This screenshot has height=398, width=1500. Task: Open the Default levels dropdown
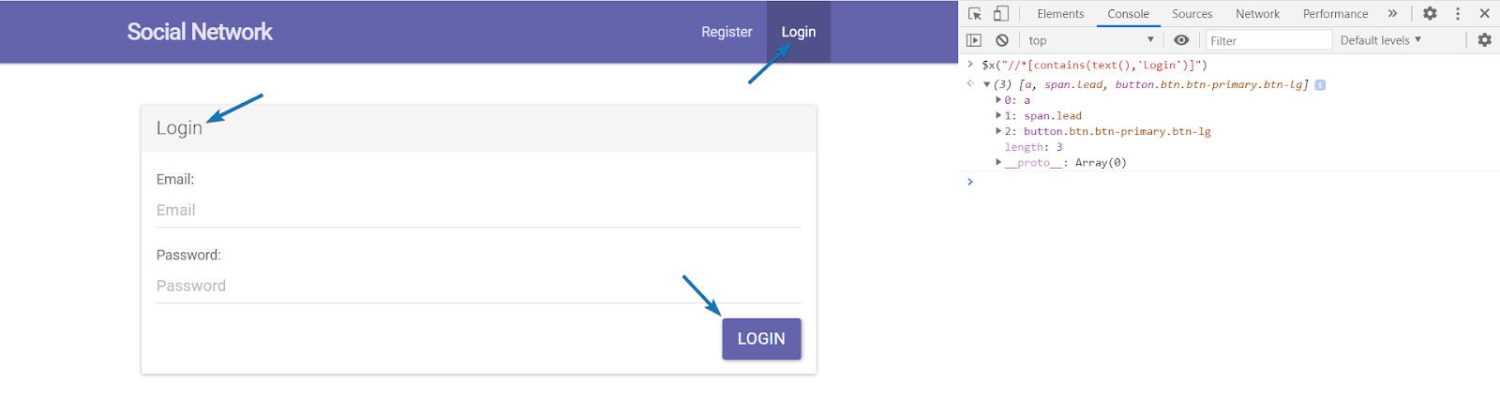tap(1380, 40)
